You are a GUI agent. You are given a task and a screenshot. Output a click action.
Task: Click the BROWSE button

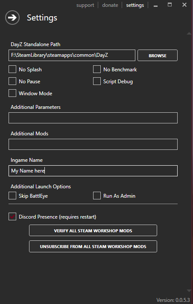click(158, 56)
